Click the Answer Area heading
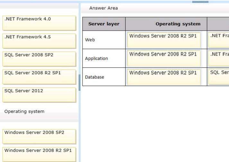Screen dimensions: 229x162 click(x=103, y=8)
